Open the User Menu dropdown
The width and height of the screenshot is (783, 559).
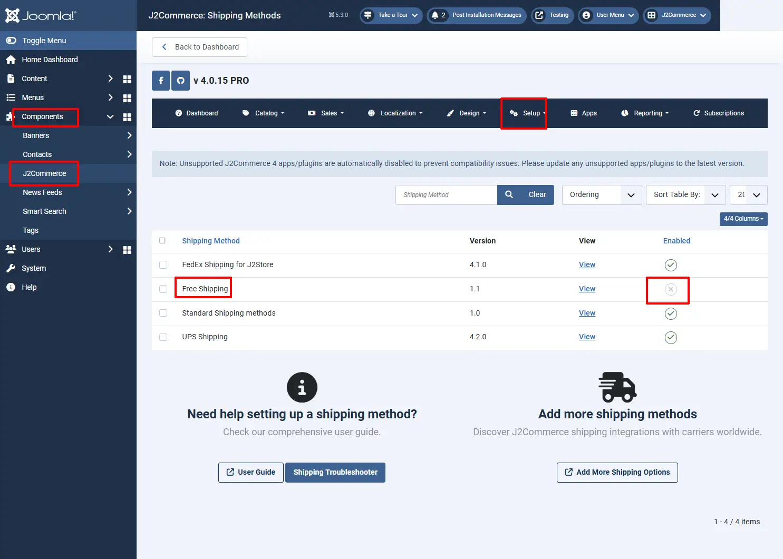point(608,15)
